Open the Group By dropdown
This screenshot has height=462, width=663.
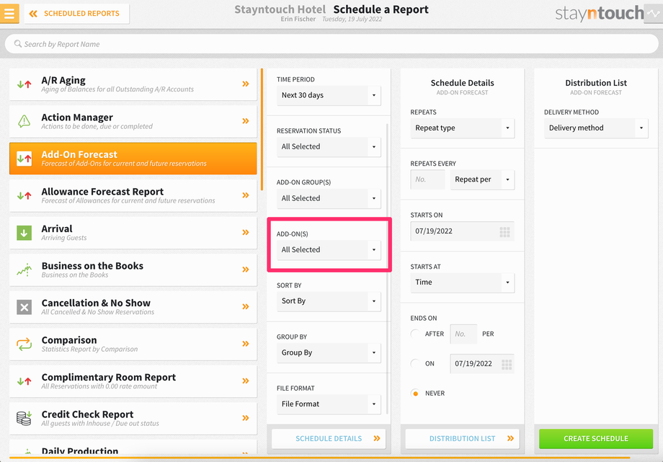[x=329, y=353]
